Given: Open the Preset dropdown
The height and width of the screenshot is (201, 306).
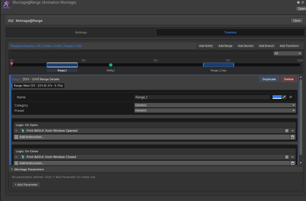Looking at the screenshot, I should (x=215, y=110).
